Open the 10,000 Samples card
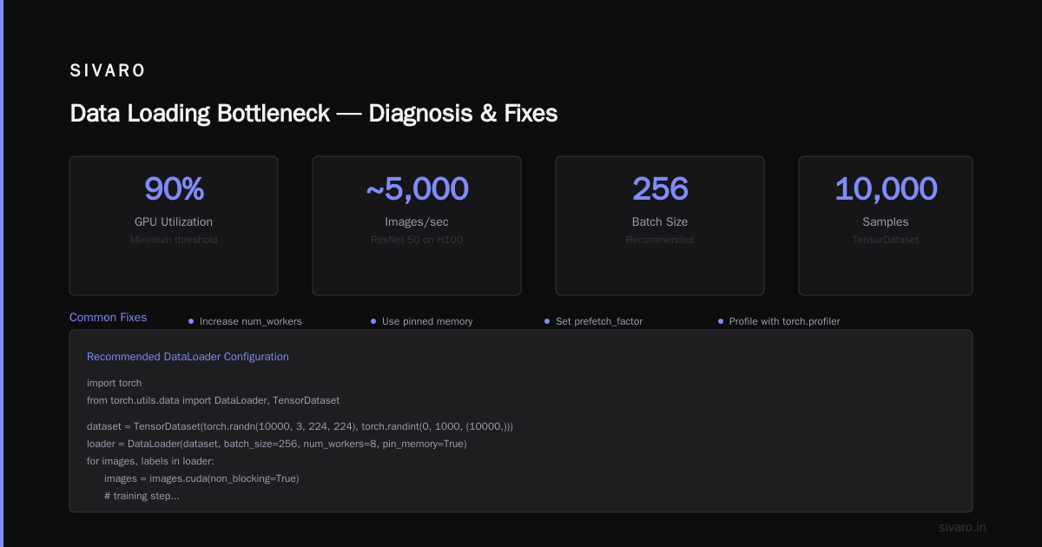This screenshot has height=547, width=1042. [x=886, y=226]
